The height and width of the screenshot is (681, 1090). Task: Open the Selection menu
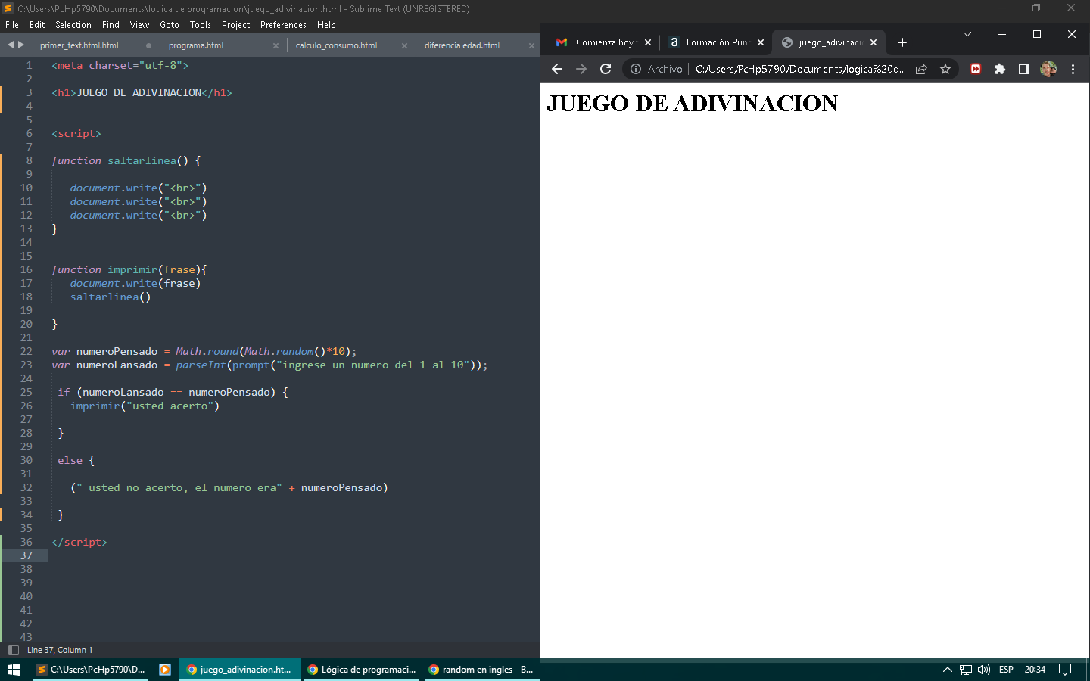(x=73, y=25)
